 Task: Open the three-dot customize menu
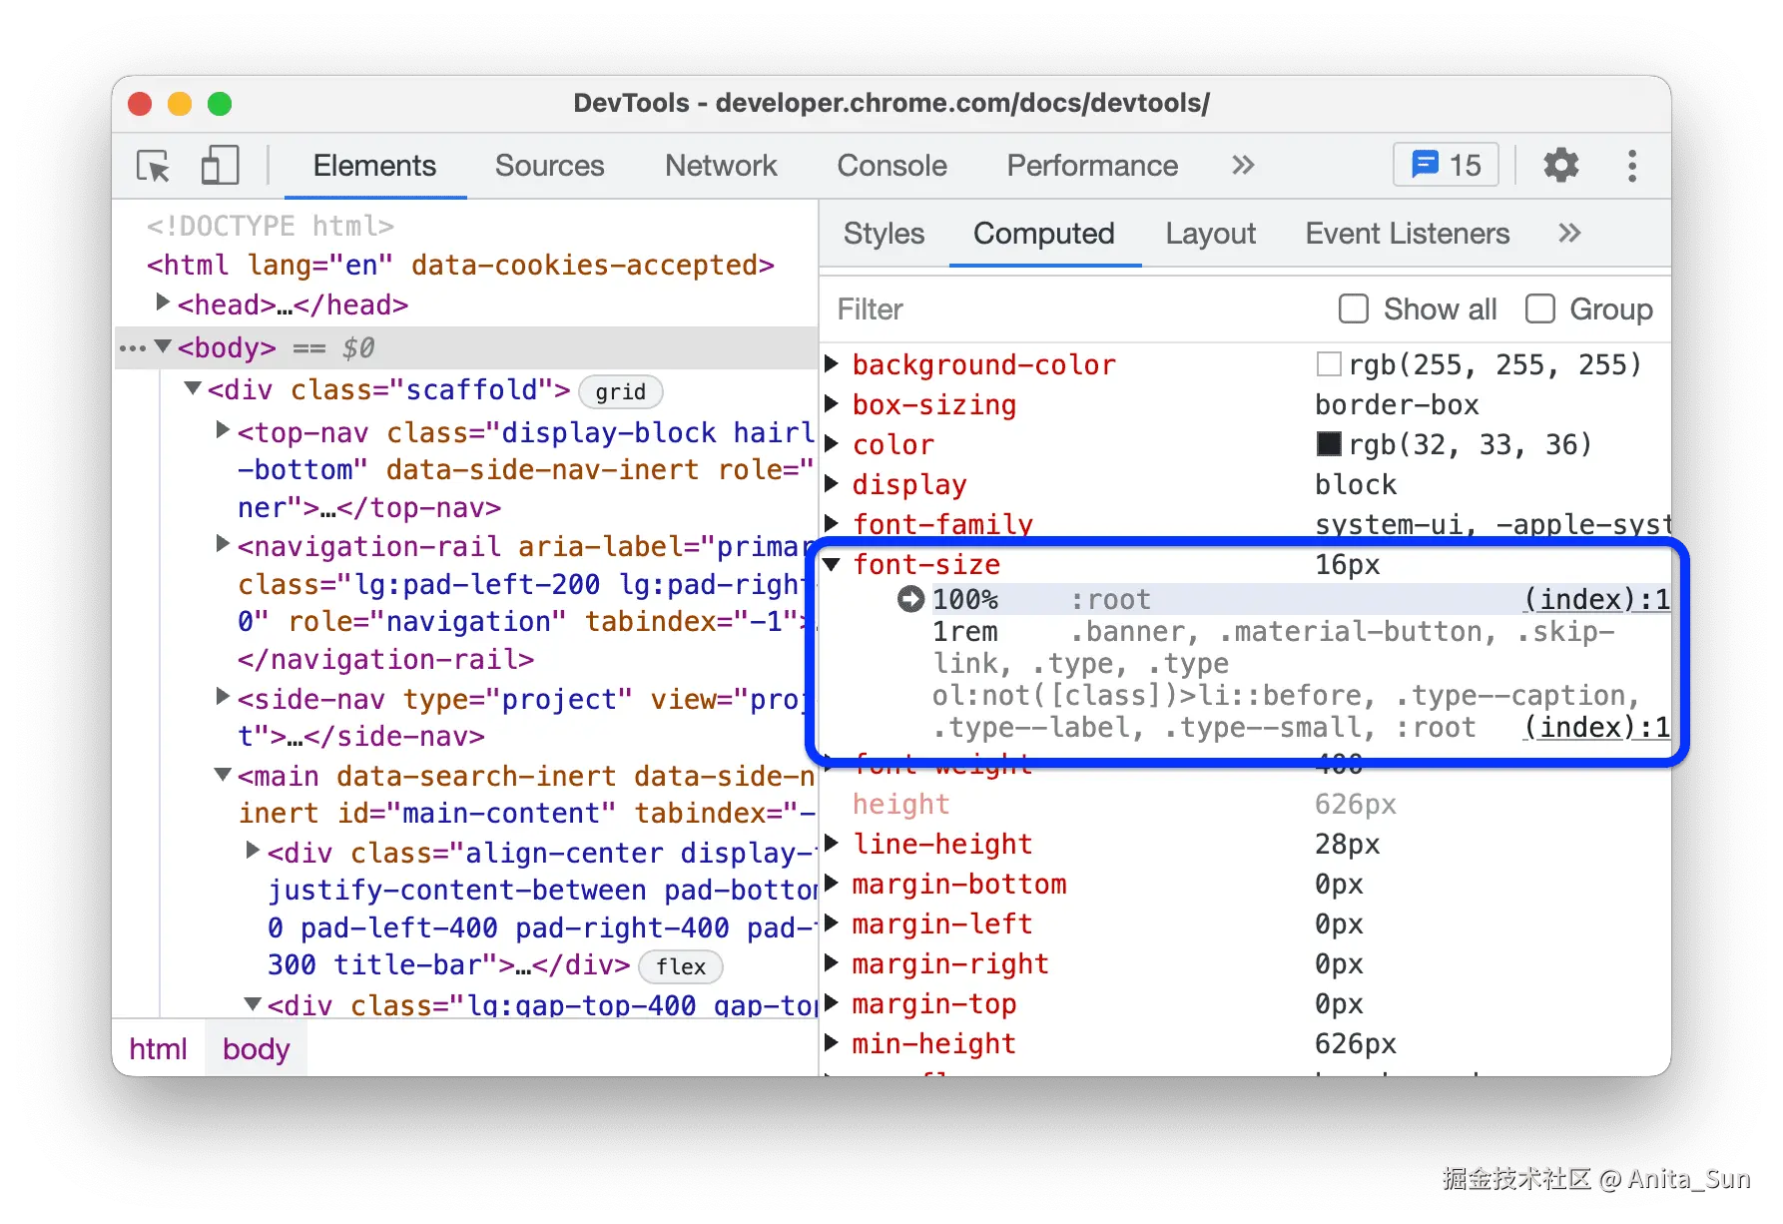tap(1632, 166)
